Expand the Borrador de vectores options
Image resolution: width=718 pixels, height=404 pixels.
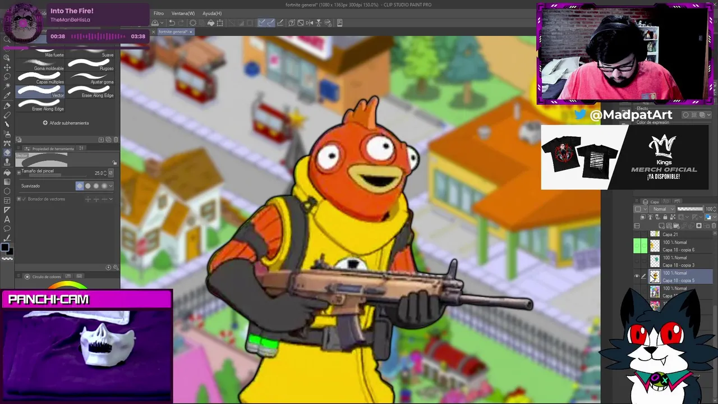coord(19,199)
